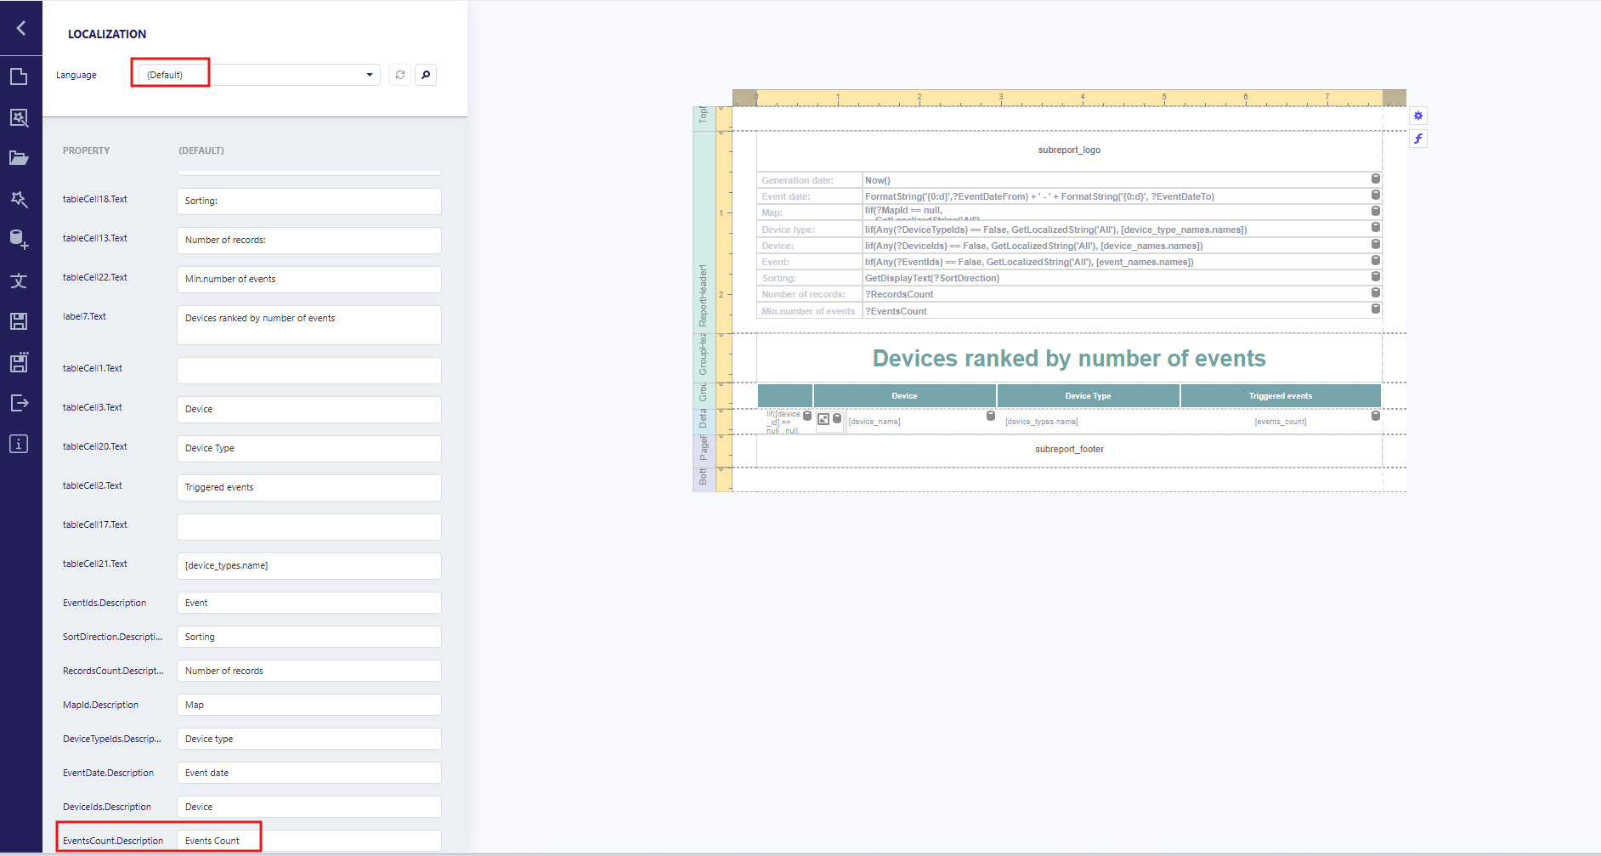Click the picture box in the detail band
Screen dimensions: 1601x856
click(x=823, y=420)
